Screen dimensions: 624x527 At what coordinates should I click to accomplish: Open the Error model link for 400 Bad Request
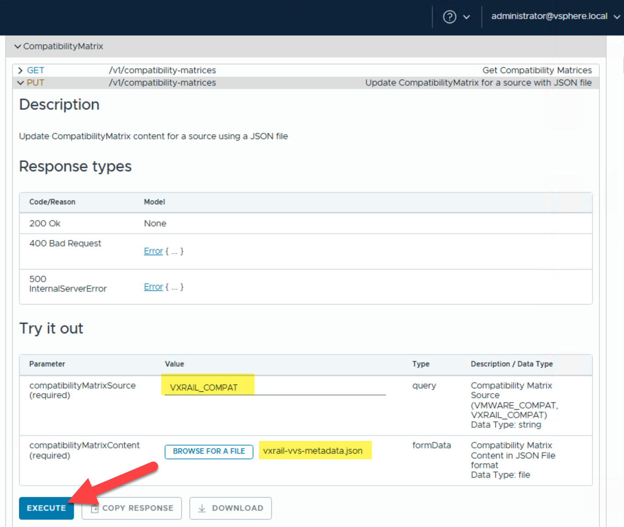tap(153, 251)
